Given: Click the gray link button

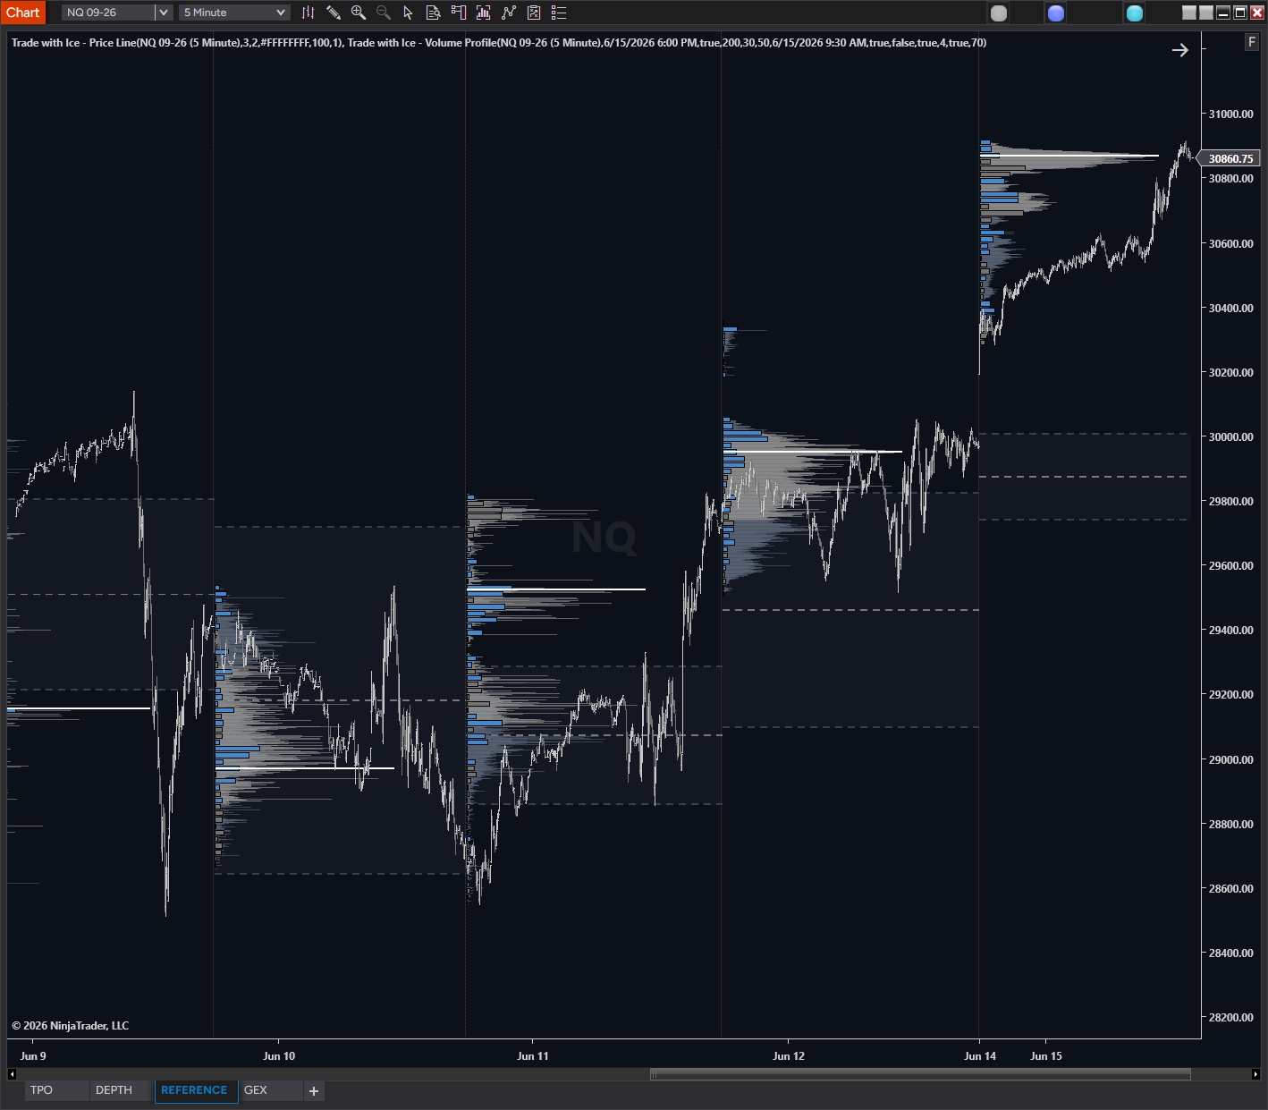Looking at the screenshot, I should 999,13.
